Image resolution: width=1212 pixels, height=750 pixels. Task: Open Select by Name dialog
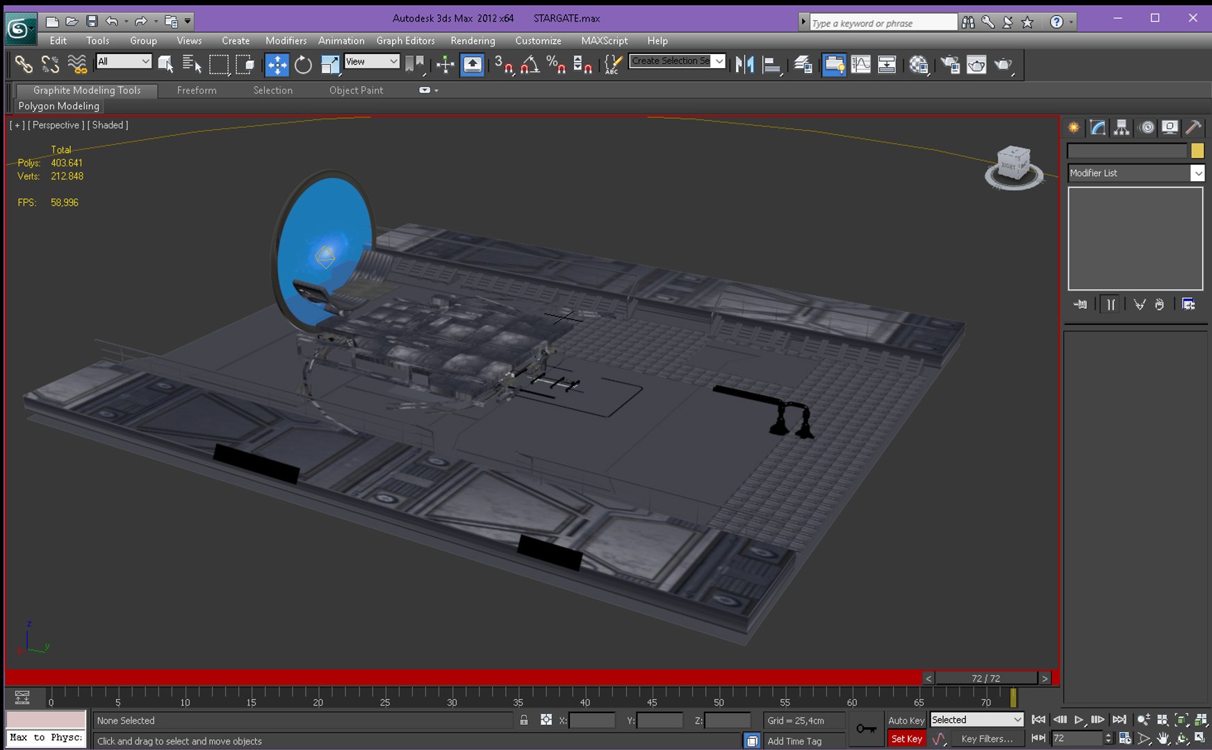coord(192,65)
